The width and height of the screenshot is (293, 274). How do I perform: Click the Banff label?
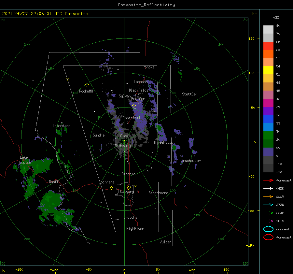click(54, 181)
